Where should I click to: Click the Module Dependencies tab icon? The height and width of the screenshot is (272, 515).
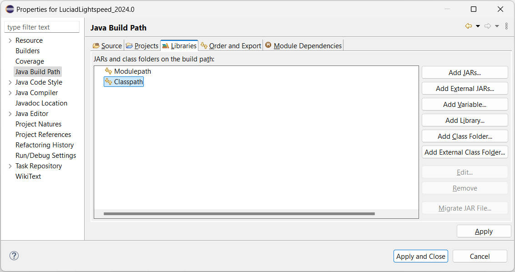click(268, 45)
